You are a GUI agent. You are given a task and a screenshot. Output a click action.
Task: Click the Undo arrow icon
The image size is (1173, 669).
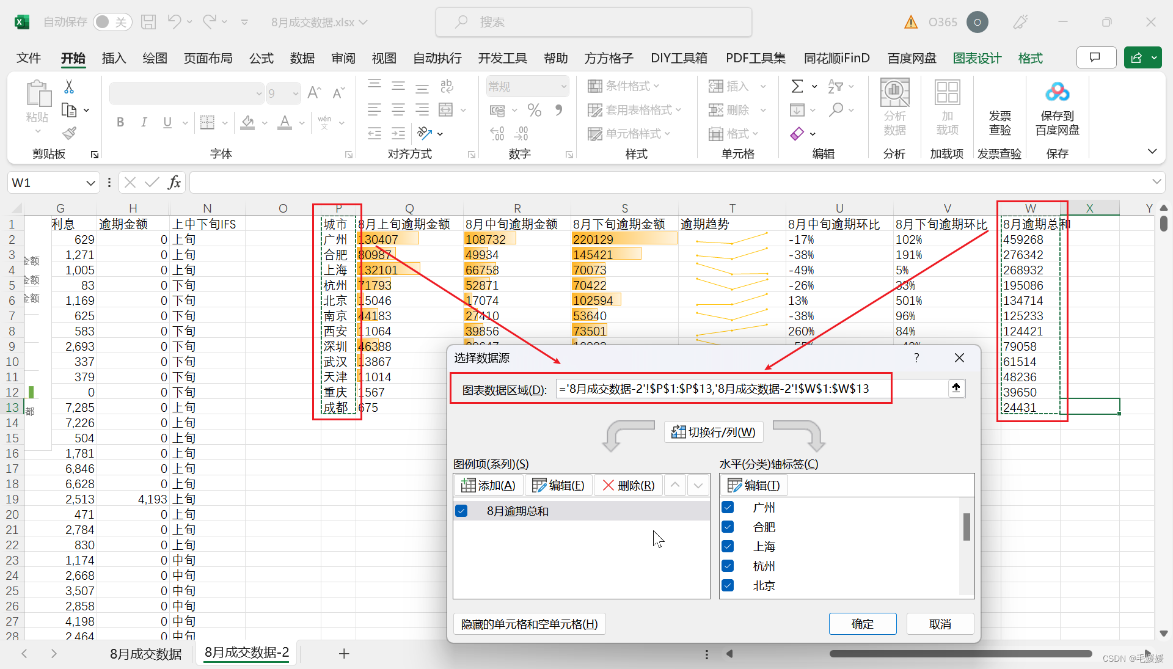[x=174, y=22]
